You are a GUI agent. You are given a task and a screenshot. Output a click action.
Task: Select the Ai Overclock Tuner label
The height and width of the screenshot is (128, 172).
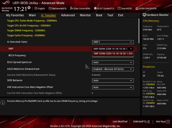pos(17,42)
